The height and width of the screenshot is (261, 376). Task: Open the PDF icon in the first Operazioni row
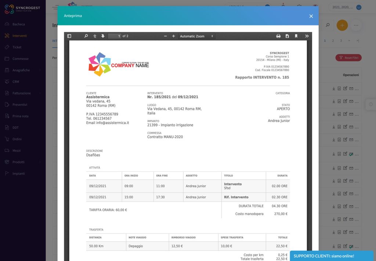tap(339, 88)
